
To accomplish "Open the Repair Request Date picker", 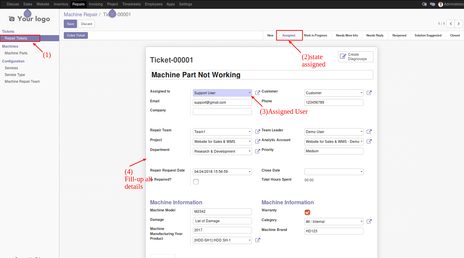I will pos(249,172).
